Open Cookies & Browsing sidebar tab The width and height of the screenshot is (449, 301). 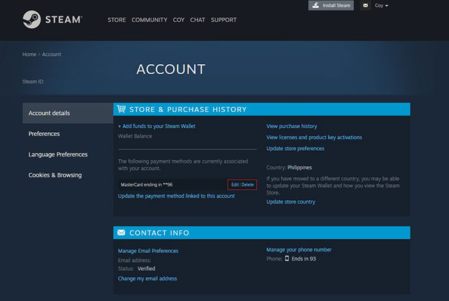coord(55,175)
